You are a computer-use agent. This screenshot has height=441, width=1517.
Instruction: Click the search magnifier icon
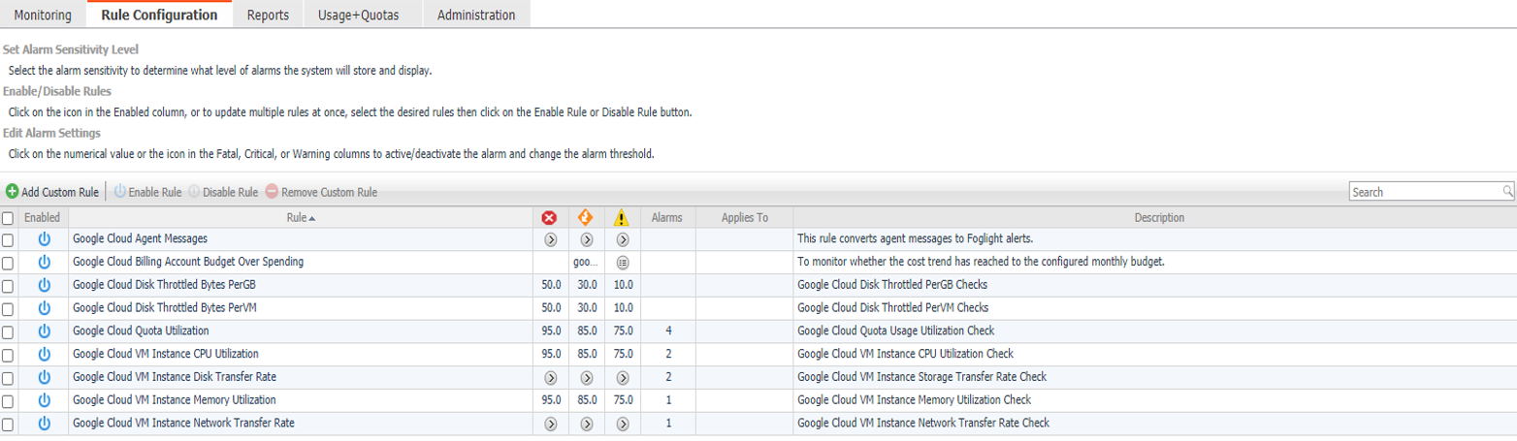pos(1508,191)
